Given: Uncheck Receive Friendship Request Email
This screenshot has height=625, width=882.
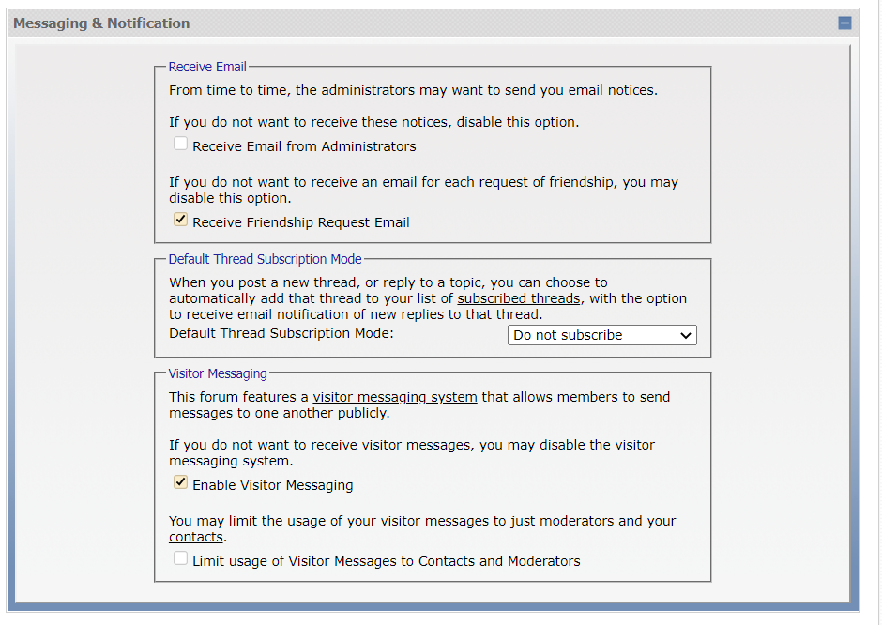Looking at the screenshot, I should (180, 220).
